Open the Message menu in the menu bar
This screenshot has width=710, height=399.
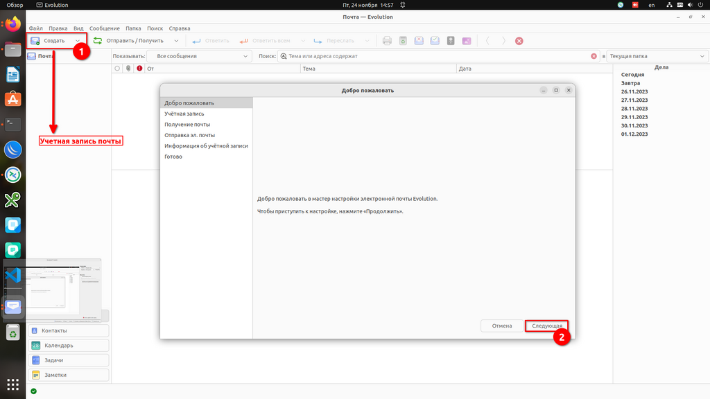pos(104,28)
